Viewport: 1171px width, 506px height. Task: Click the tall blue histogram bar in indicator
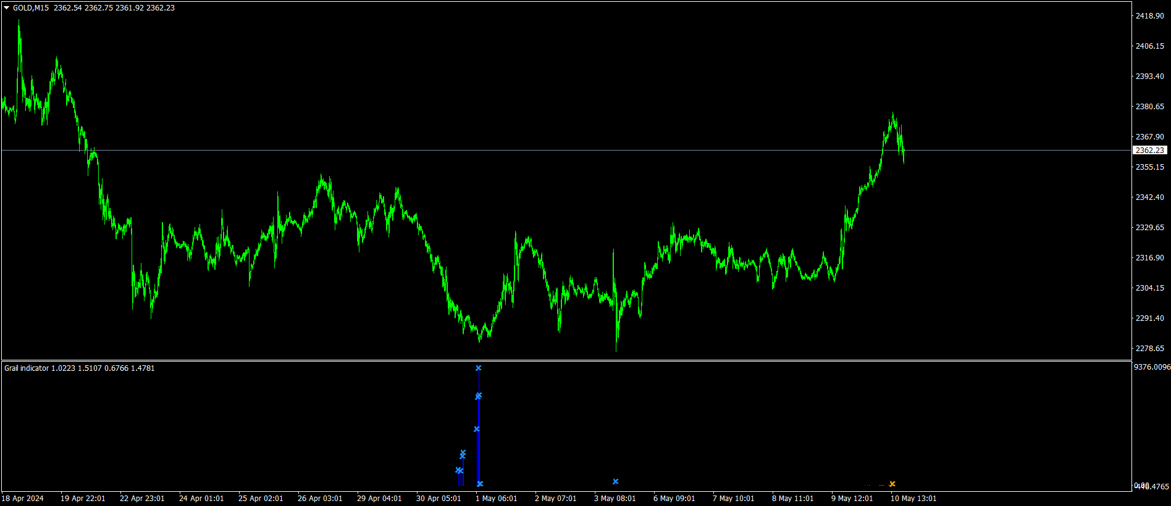click(479, 441)
